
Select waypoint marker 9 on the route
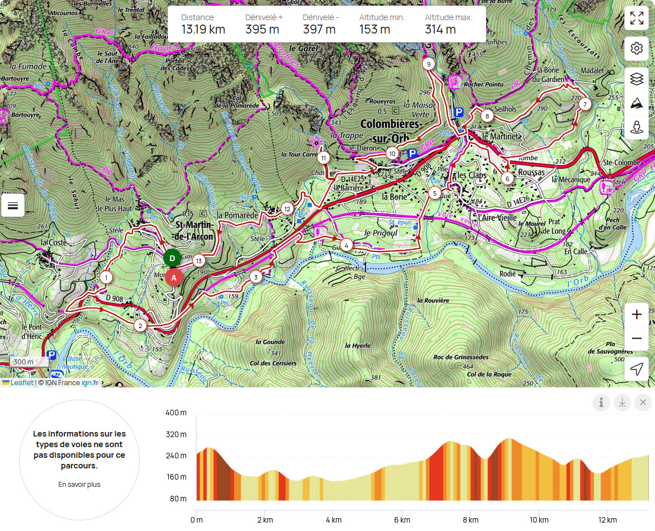click(428, 64)
